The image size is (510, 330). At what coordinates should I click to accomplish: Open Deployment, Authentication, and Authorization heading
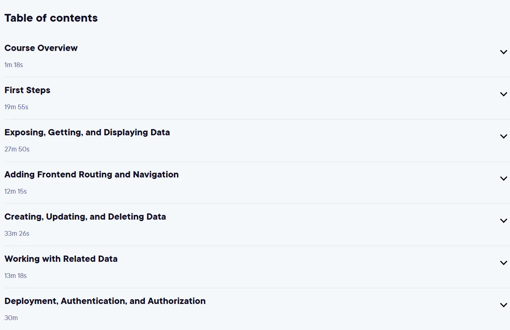tap(105, 301)
